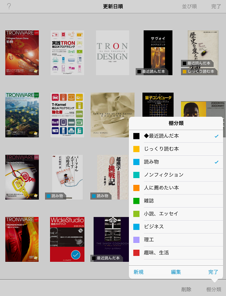Click teal swatch beside ノンフィクション
Viewport: 226px width, 296px height.
[x=137, y=175]
